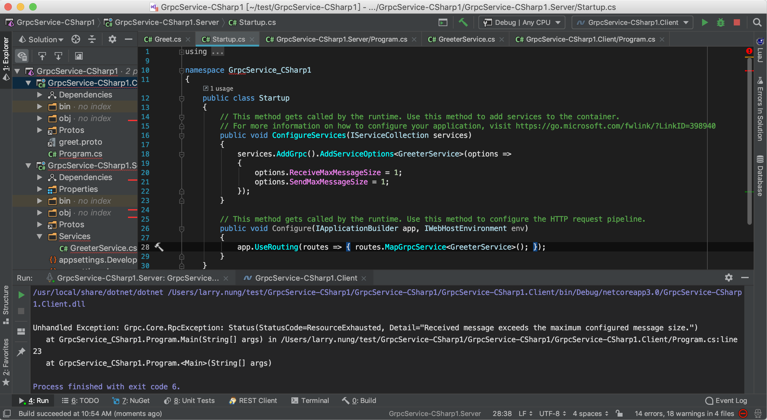Image resolution: width=767 pixels, height=420 pixels.
Task: Click the upload arrow icon in explorer toolbar
Action: [x=42, y=56]
